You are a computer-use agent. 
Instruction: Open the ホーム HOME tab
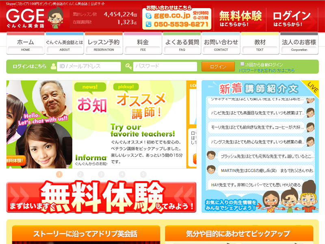(26, 44)
